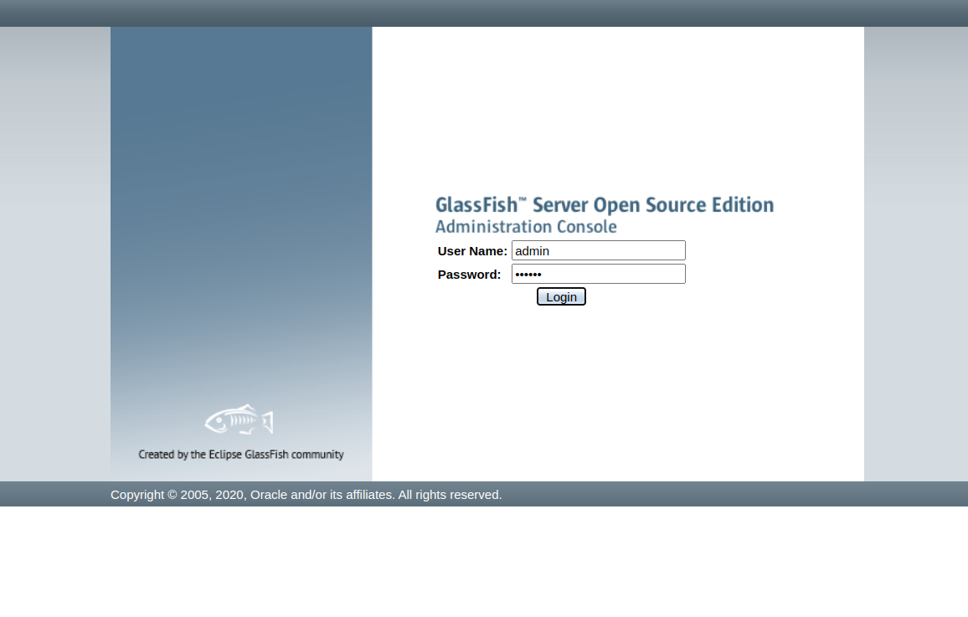The width and height of the screenshot is (968, 617).
Task: Click the GlassFish Server Open Source Edition heading
Action: pos(604,205)
